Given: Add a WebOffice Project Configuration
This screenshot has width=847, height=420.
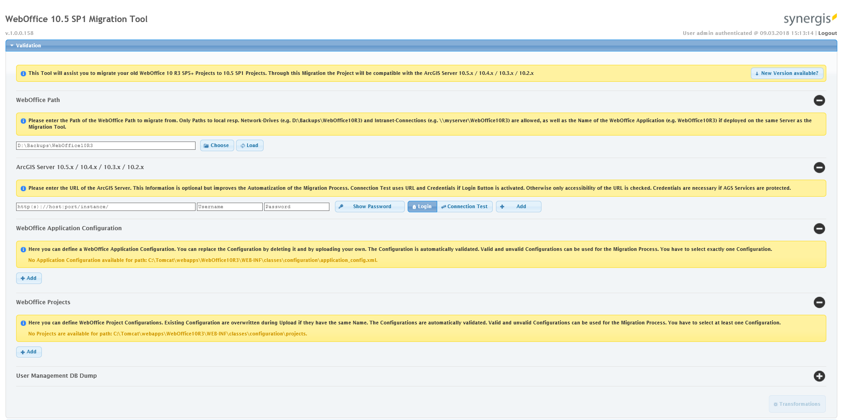Looking at the screenshot, I should click(29, 352).
